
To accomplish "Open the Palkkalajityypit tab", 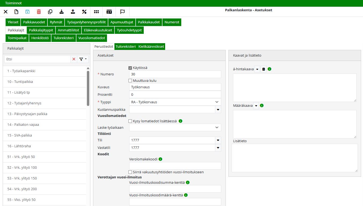I will coord(41,30).
